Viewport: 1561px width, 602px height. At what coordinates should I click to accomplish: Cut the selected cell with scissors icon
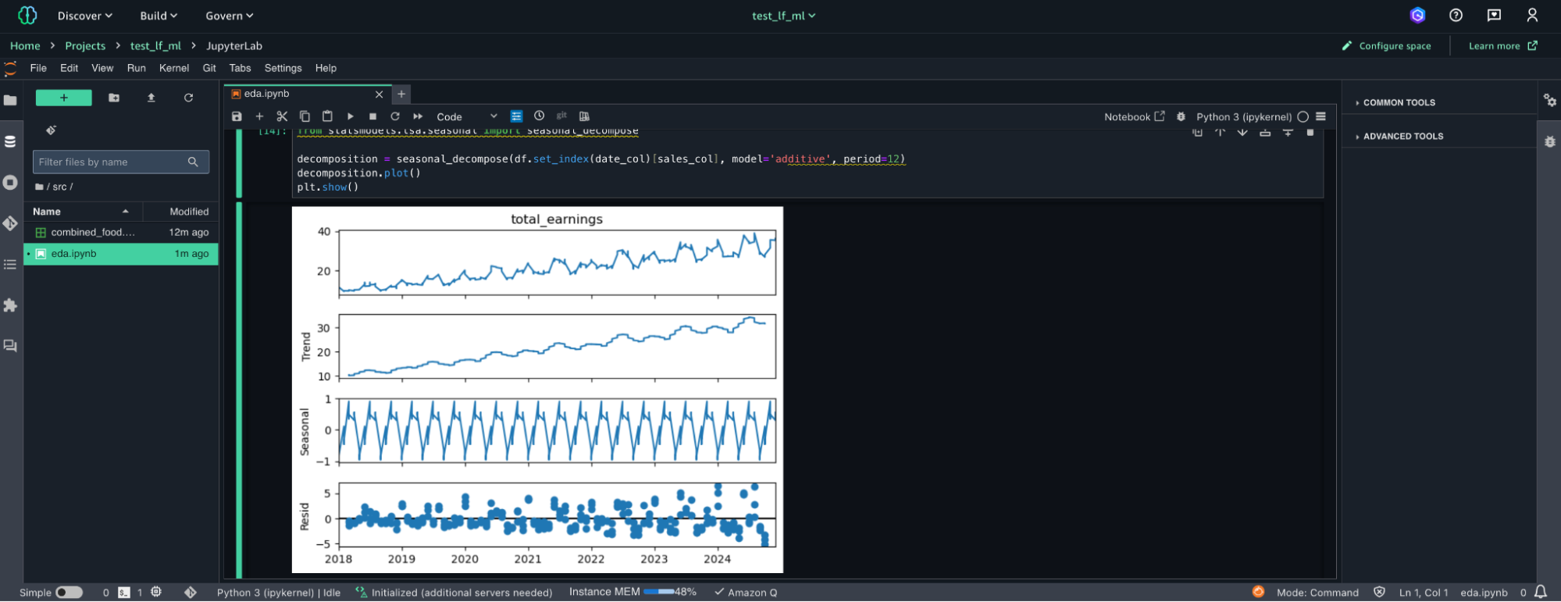(x=282, y=116)
